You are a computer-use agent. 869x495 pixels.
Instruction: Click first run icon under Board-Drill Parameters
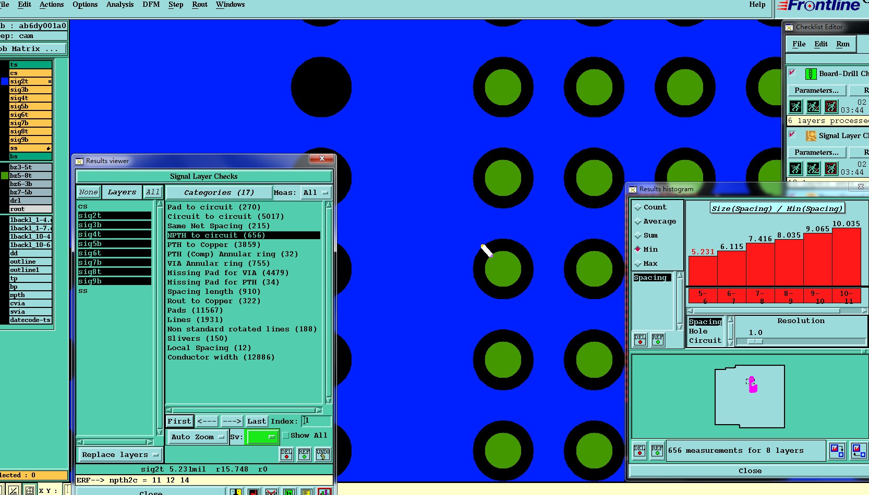point(795,107)
